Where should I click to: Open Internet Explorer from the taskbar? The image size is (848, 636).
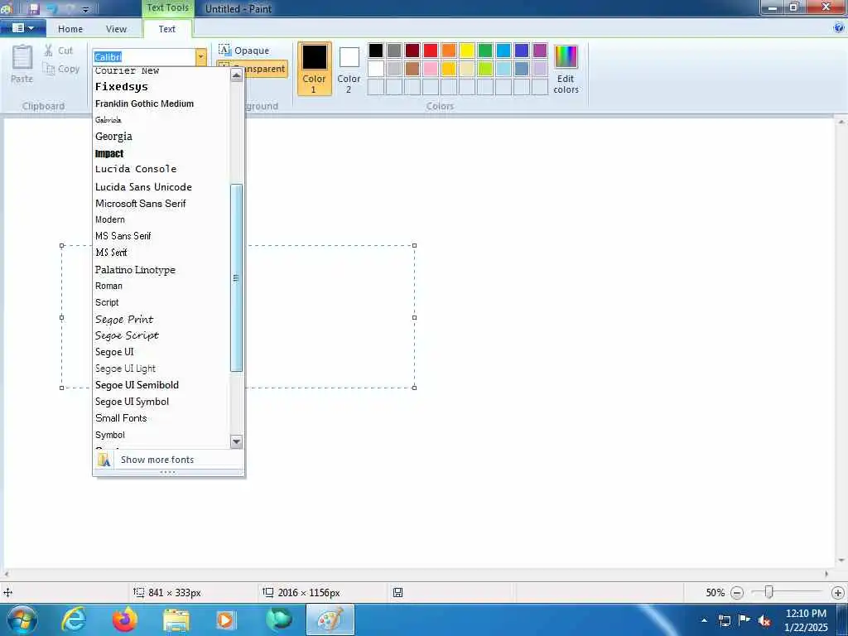[74, 619]
